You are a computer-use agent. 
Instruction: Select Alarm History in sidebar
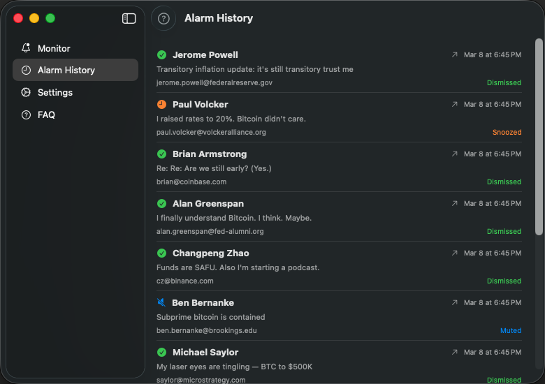(x=75, y=70)
